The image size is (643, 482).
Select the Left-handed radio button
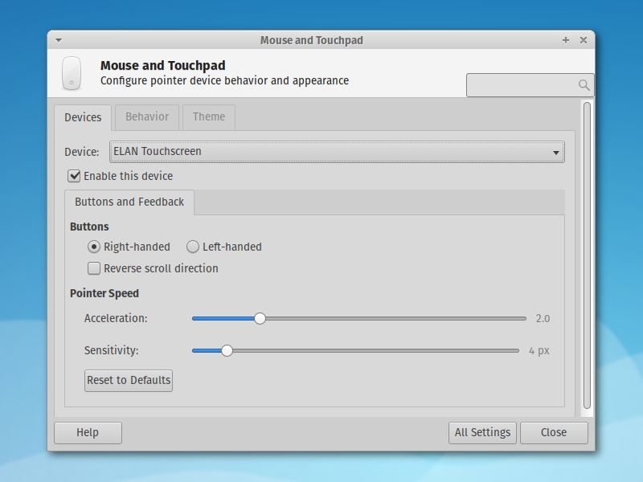[x=193, y=247]
